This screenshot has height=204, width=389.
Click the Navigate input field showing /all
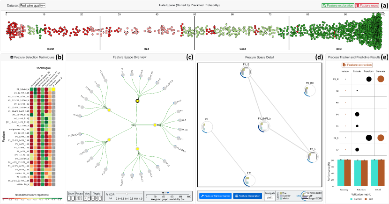(269, 197)
